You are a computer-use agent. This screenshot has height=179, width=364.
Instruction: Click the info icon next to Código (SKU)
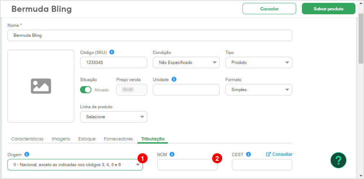coord(112,52)
